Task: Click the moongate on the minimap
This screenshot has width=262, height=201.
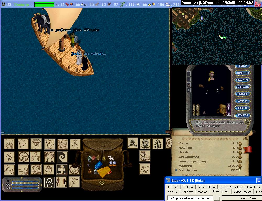Action: [202, 18]
